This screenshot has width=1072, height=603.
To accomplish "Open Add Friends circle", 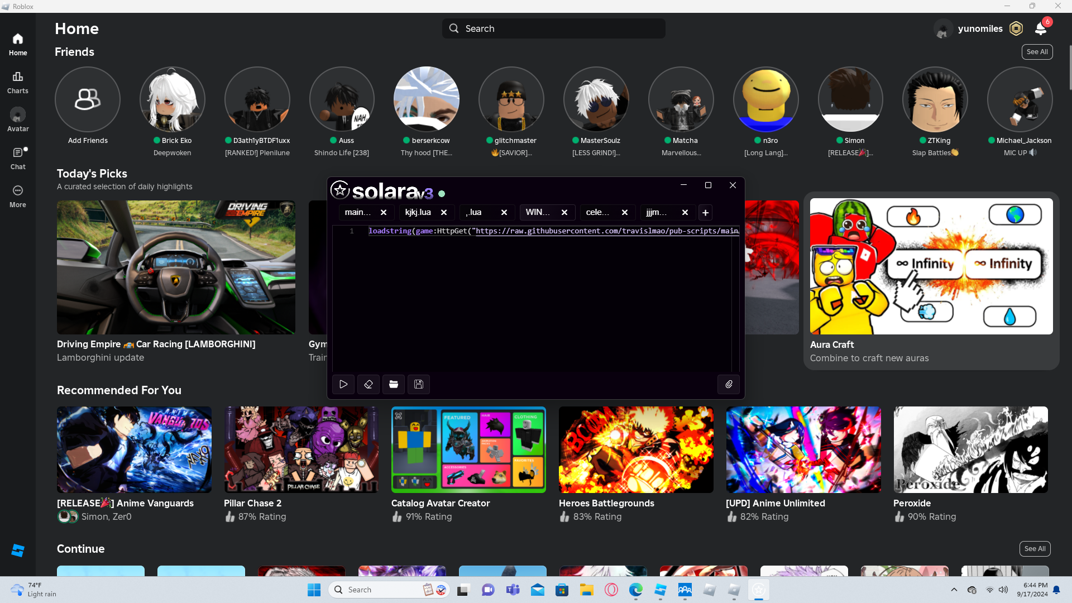I will [x=88, y=100].
